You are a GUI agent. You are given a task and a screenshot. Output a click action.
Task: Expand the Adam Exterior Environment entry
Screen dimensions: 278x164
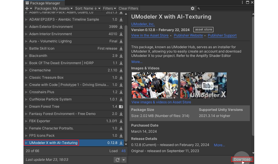tap(26, 27)
